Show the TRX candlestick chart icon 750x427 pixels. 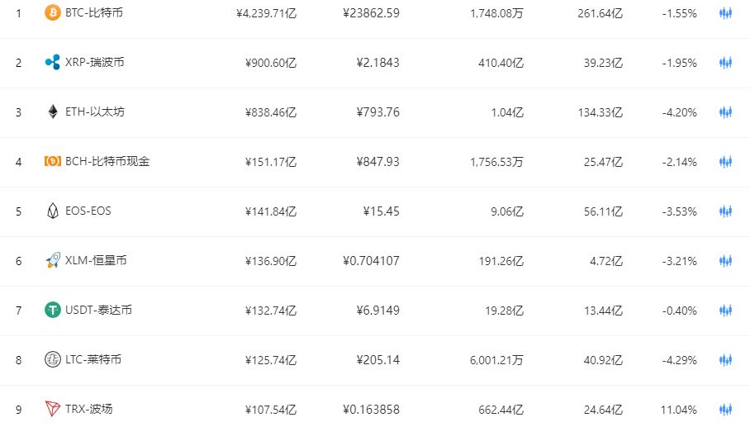click(725, 410)
